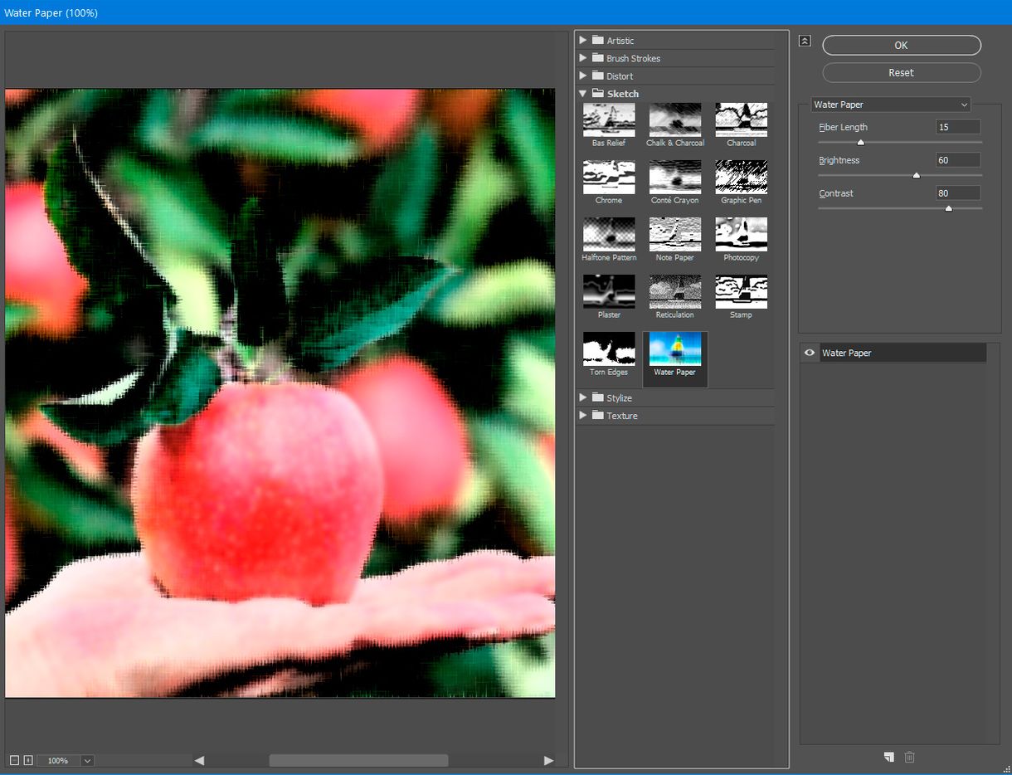1012x775 pixels.
Task: Expand the Artistic filter category
Action: pos(583,40)
